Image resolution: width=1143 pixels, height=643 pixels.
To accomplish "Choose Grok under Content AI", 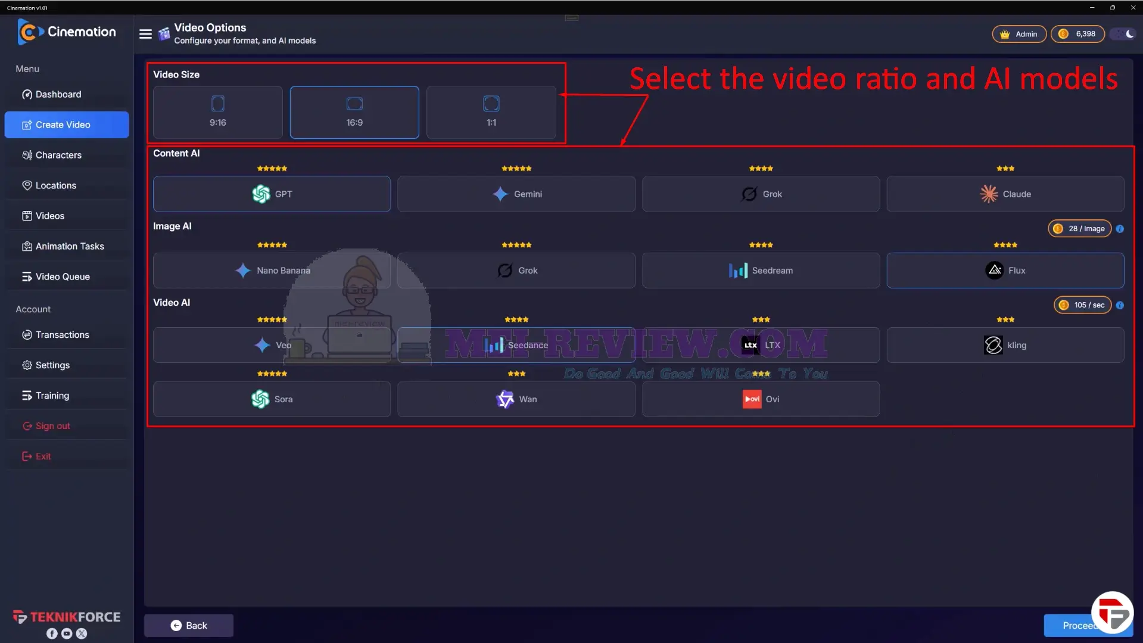I will click(x=761, y=194).
